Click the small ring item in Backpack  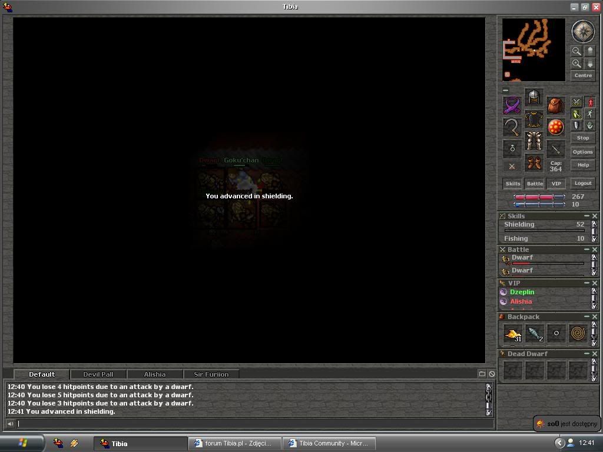[x=556, y=334]
